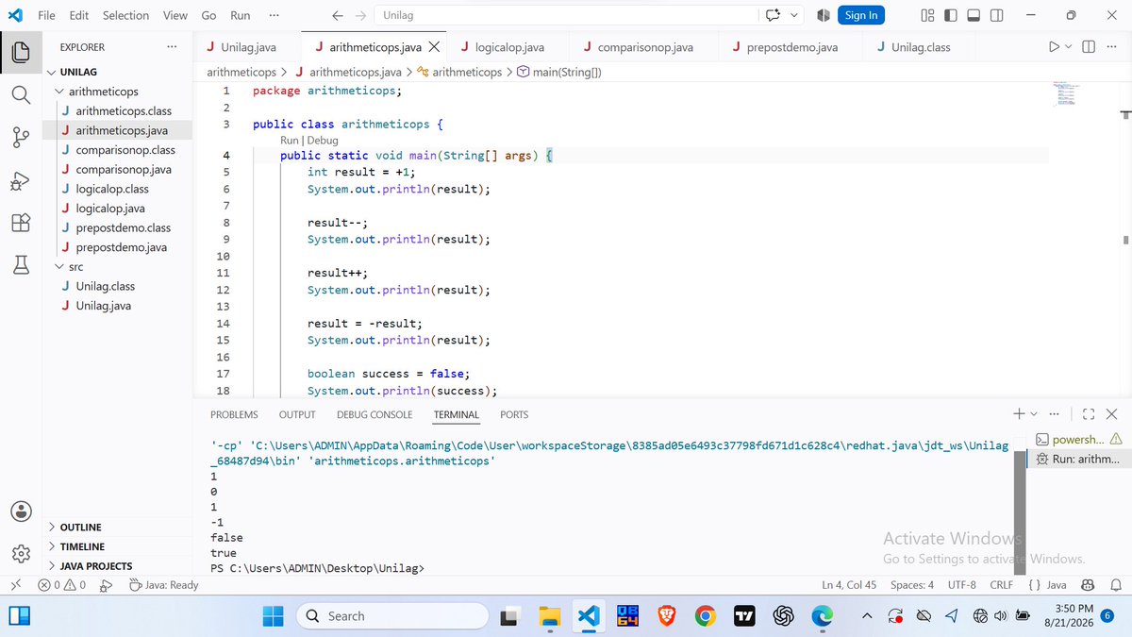This screenshot has height=637, width=1132.
Task: Split the editor right
Action: (x=1088, y=47)
